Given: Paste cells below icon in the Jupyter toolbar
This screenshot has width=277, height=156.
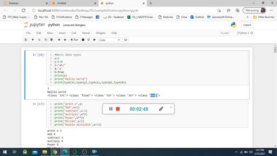Looking at the screenshot, I should click(52, 40).
